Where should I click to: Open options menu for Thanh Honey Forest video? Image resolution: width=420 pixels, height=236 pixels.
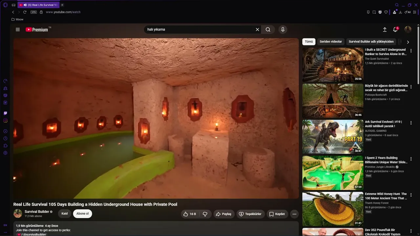(x=411, y=195)
